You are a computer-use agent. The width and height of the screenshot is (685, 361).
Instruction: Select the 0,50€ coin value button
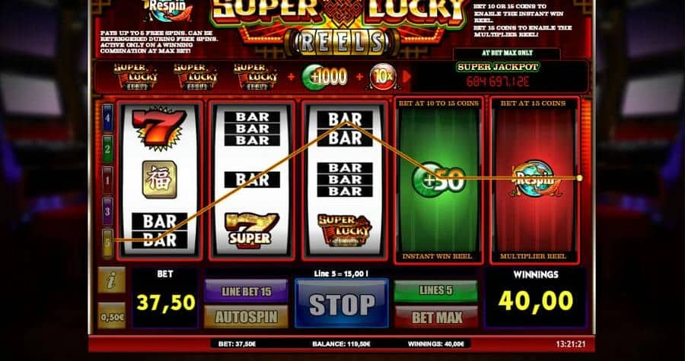point(111,315)
